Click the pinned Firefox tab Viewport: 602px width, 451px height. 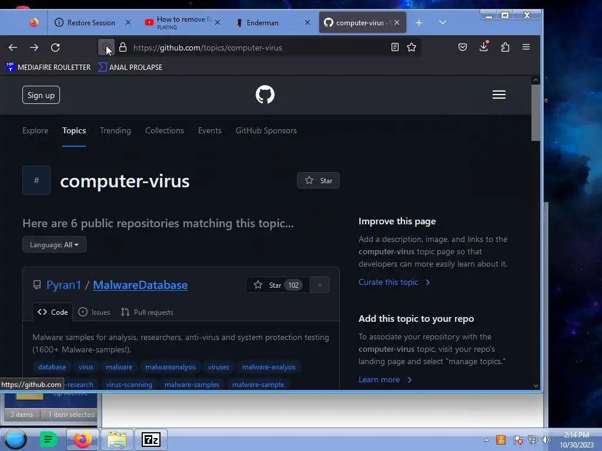pos(34,23)
